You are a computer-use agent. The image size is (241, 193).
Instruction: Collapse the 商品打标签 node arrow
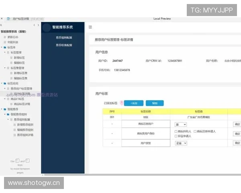point(5,99)
